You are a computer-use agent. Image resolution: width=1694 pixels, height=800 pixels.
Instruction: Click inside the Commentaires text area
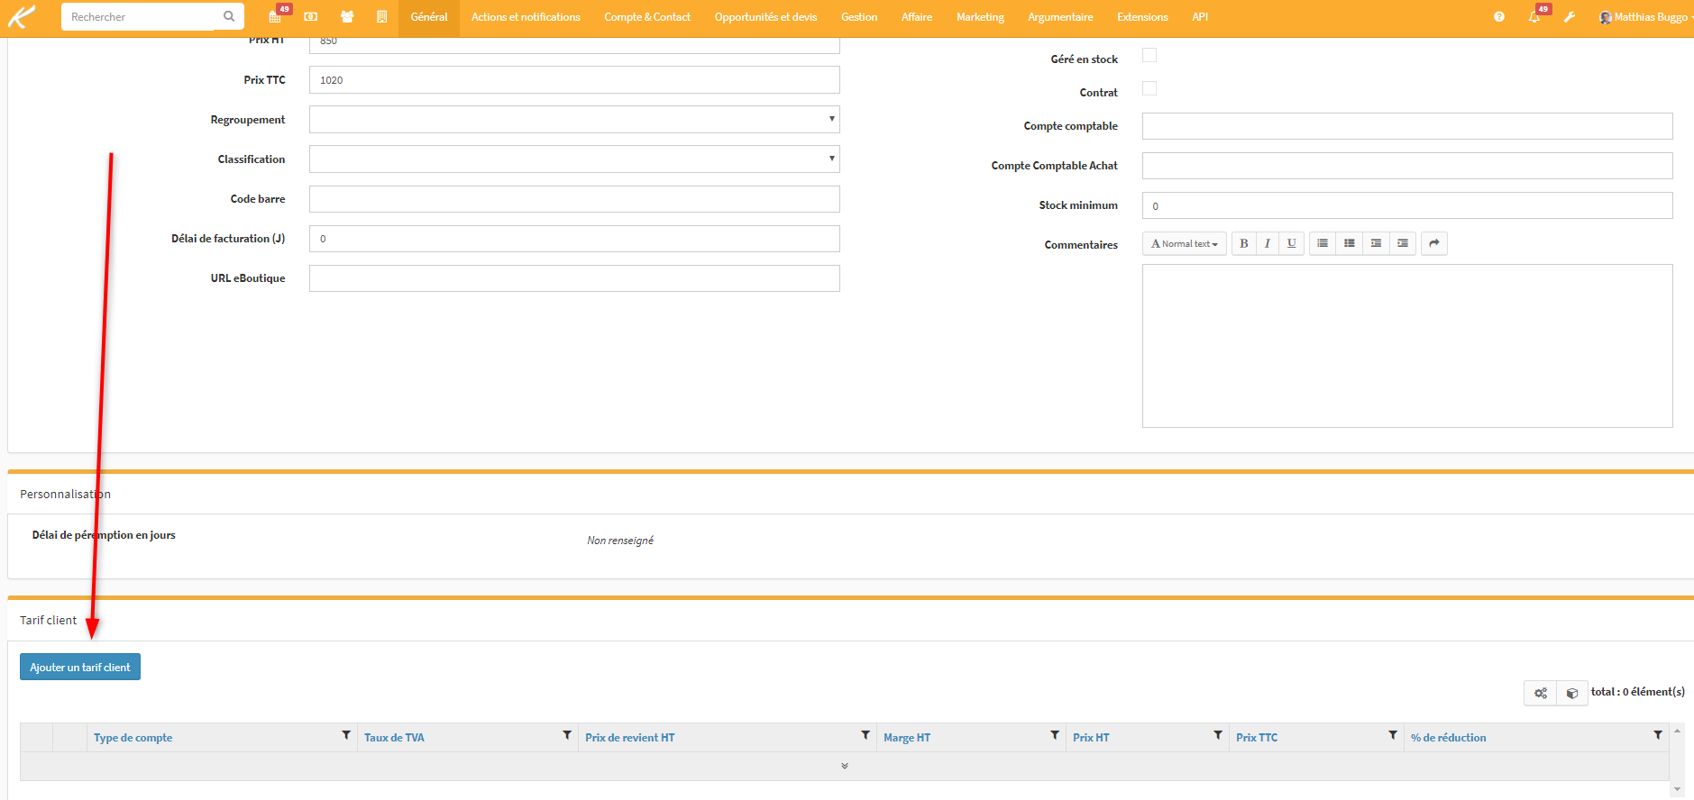pos(1407,346)
